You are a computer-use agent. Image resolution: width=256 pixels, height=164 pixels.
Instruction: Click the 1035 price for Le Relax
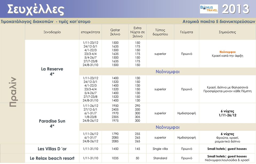click(x=115, y=158)
